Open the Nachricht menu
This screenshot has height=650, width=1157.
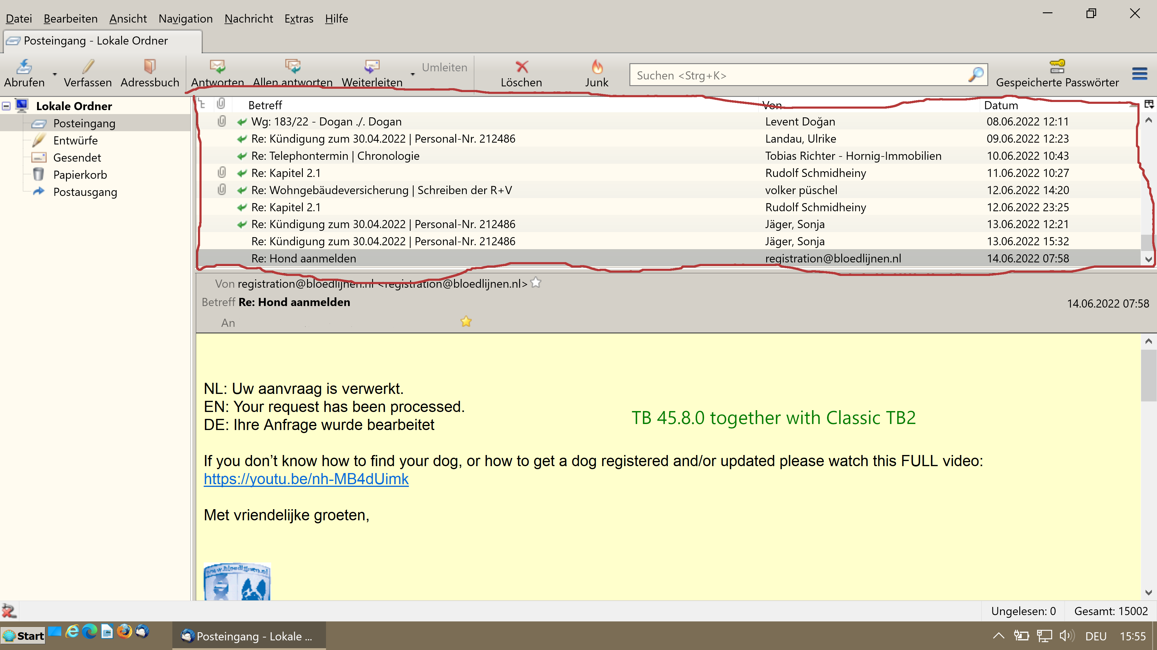click(x=248, y=18)
